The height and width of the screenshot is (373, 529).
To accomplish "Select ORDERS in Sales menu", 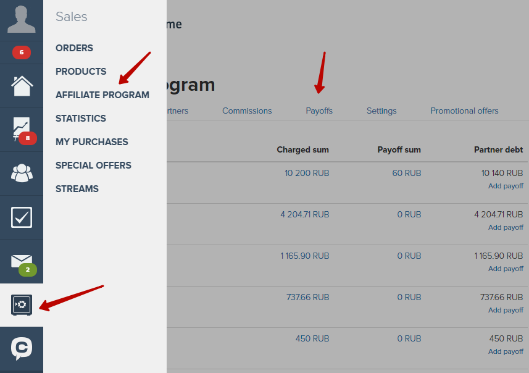I will tap(74, 48).
